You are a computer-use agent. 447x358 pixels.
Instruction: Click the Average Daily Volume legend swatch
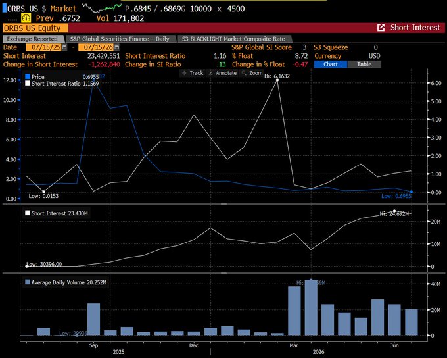coord(28,282)
